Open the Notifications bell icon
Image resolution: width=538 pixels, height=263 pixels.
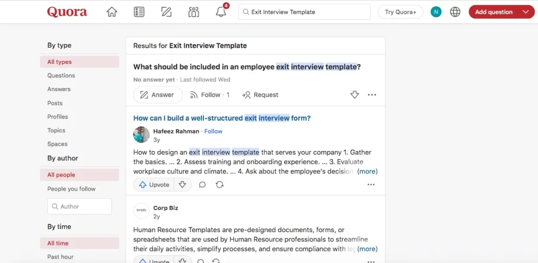click(221, 12)
